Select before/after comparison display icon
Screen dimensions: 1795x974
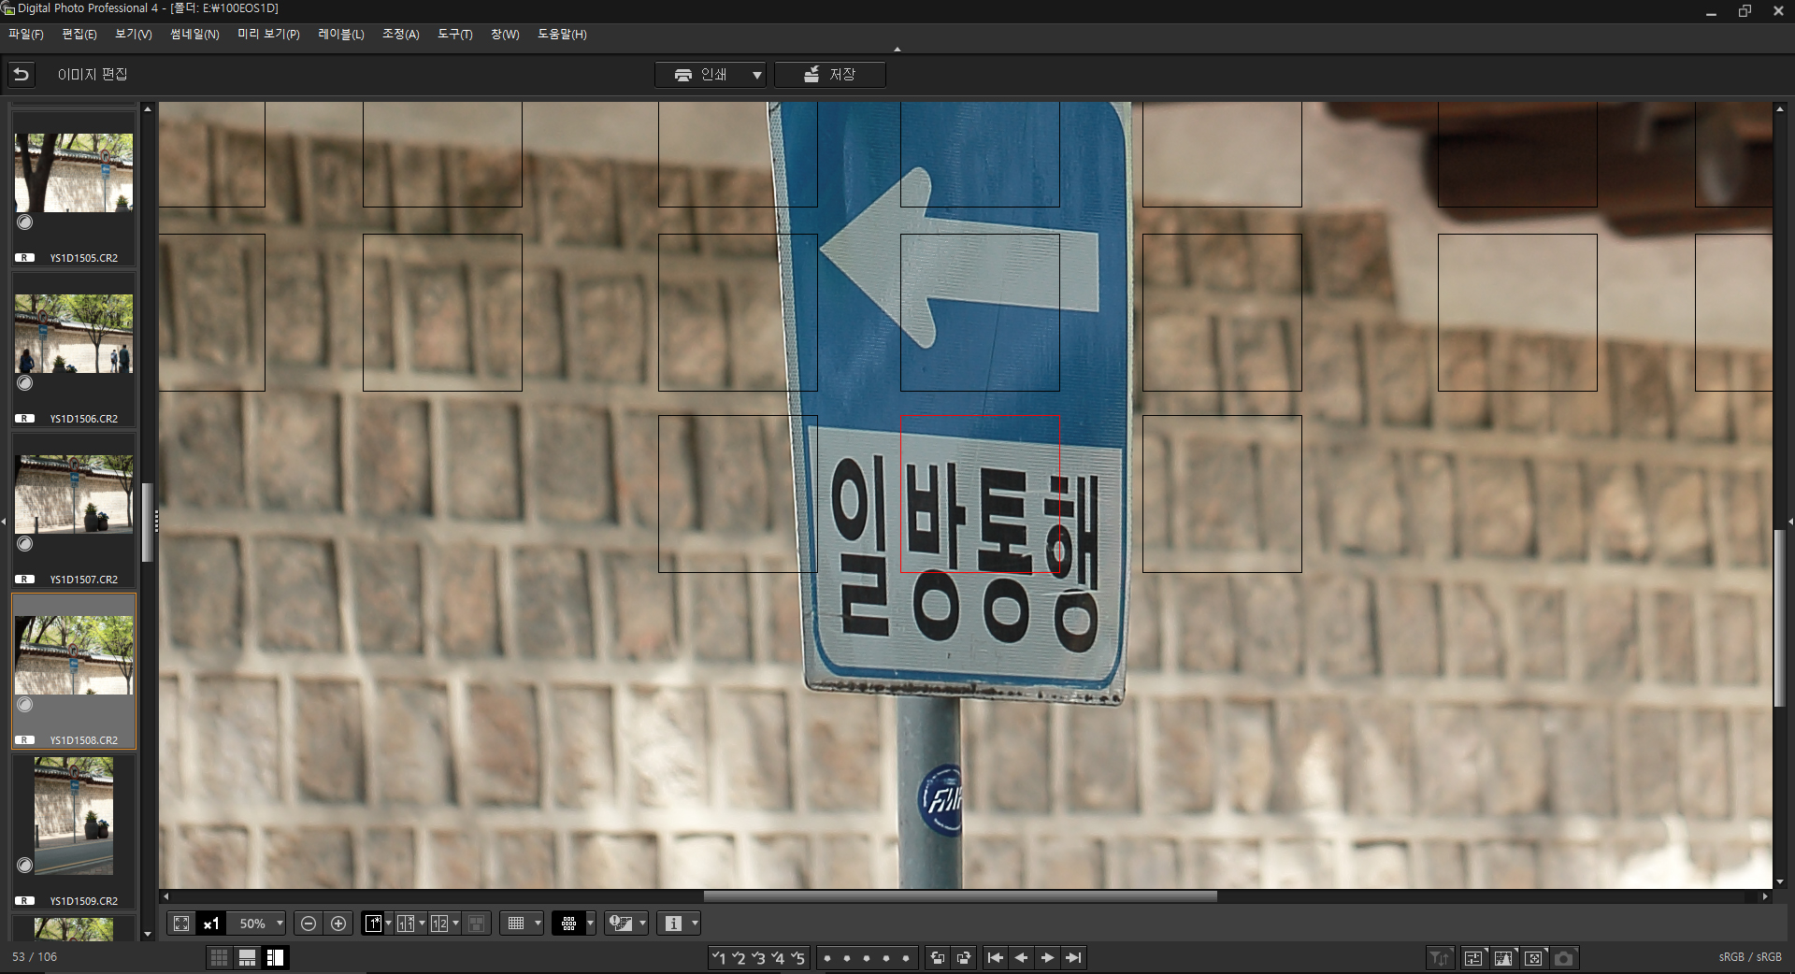pos(406,924)
